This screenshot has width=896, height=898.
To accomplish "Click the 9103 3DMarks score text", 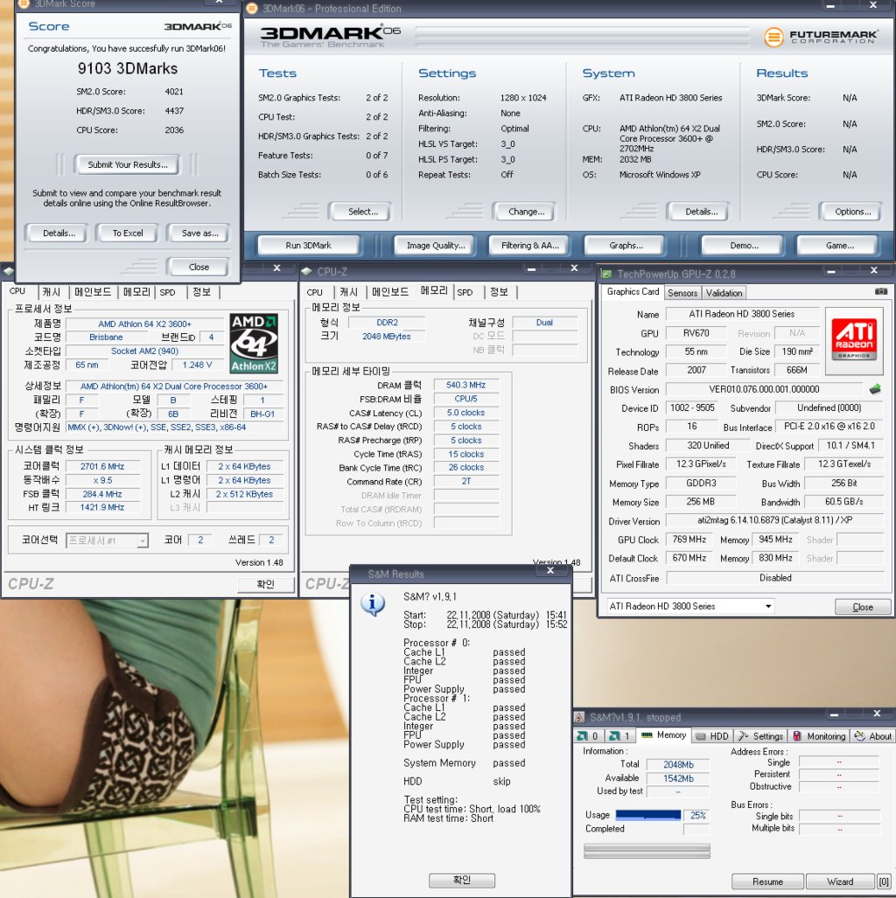I will coord(127,69).
